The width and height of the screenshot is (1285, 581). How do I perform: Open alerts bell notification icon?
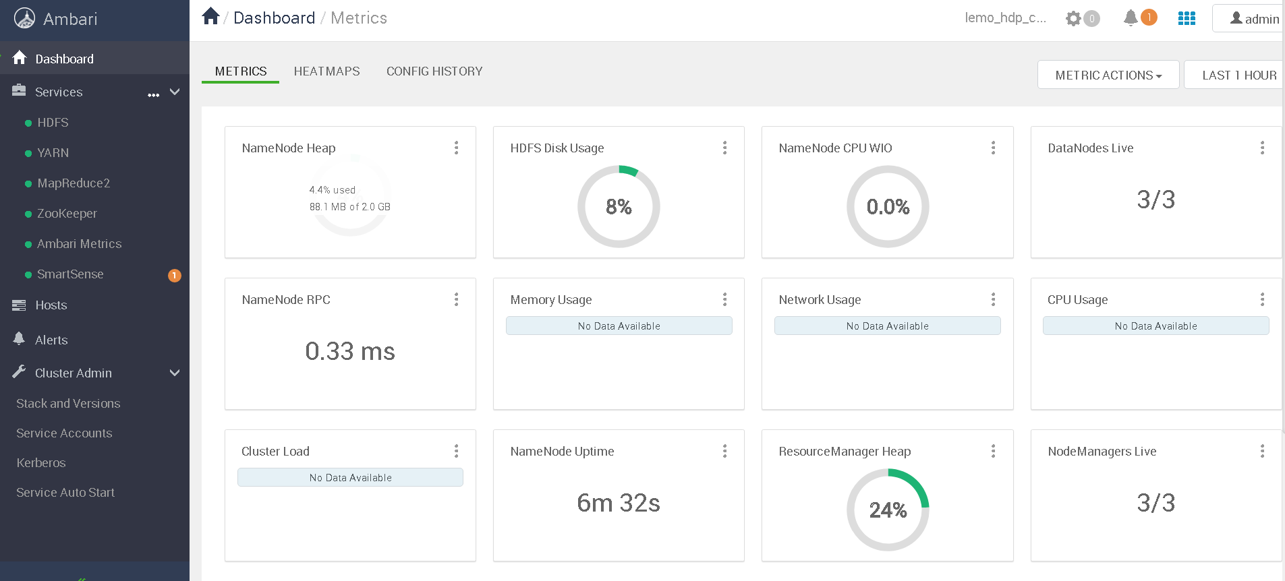click(1131, 18)
